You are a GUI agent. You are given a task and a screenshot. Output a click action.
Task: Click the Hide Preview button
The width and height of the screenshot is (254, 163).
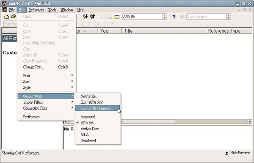pyautogui.click(x=237, y=153)
